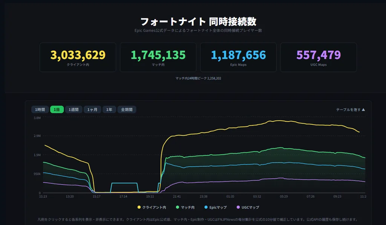Click the yellow legend dot for クライアント内
386x225 pixels.
tap(139, 207)
